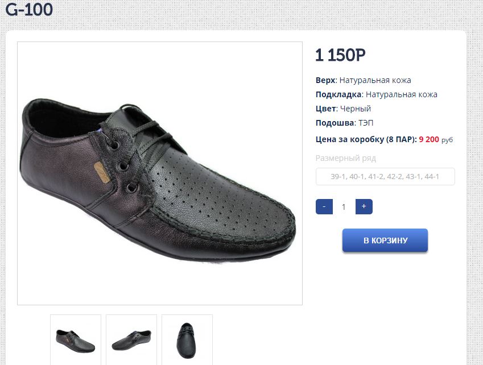483x365 pixels.
Task: Enlarge the main black shoe image
Action: tap(160, 173)
